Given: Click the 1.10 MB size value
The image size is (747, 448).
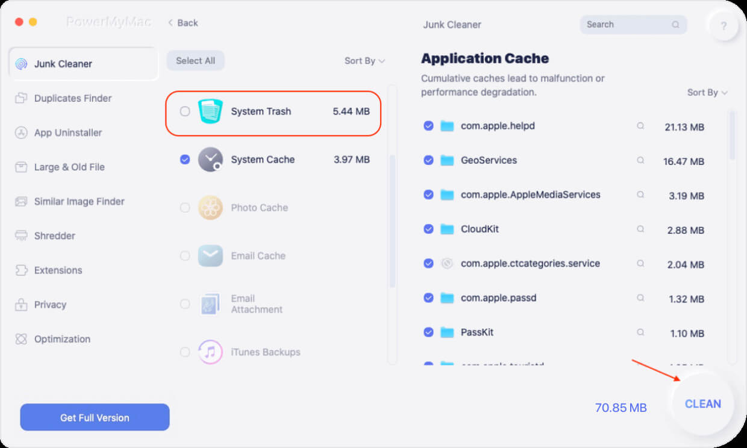Looking at the screenshot, I should [686, 333].
